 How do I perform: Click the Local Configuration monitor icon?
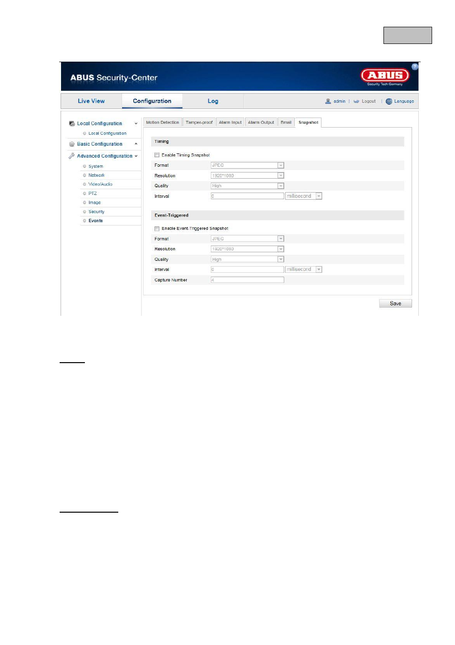[x=72, y=123]
